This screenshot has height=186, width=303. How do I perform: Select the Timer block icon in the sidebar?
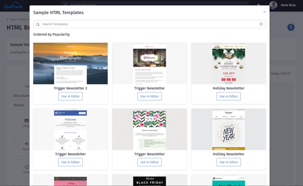[27, 167]
